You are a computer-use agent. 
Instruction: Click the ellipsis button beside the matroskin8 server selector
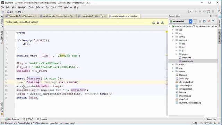(195, 22)
